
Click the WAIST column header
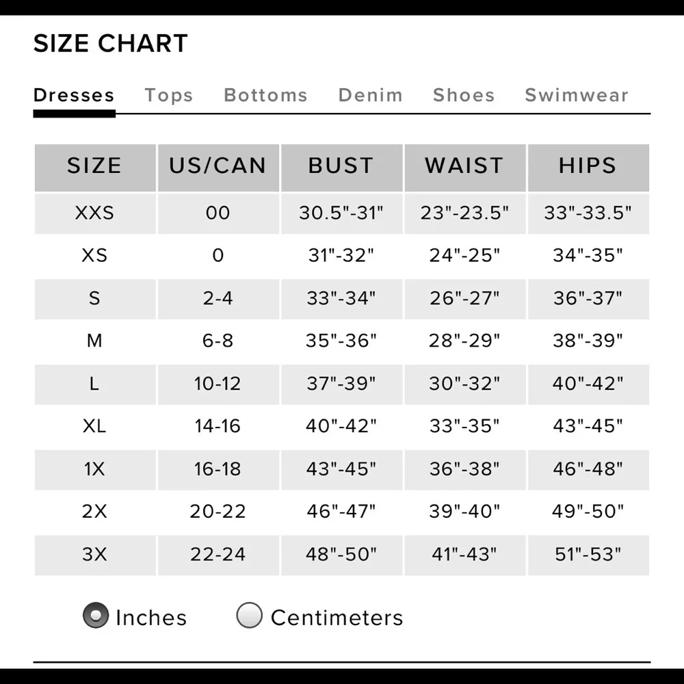point(464,166)
